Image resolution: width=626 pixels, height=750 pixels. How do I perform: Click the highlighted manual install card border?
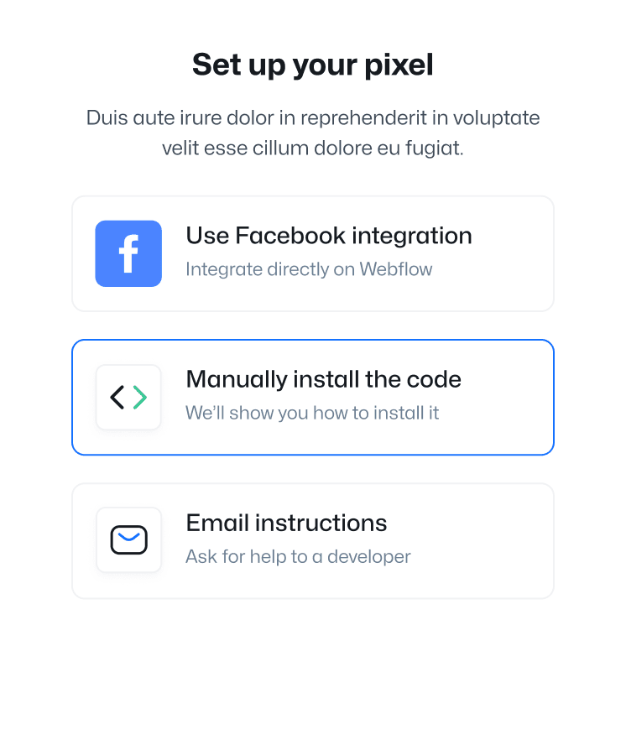pos(313,341)
